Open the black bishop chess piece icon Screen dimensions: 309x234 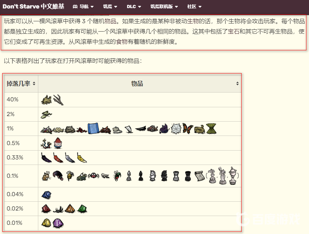(x=141, y=176)
